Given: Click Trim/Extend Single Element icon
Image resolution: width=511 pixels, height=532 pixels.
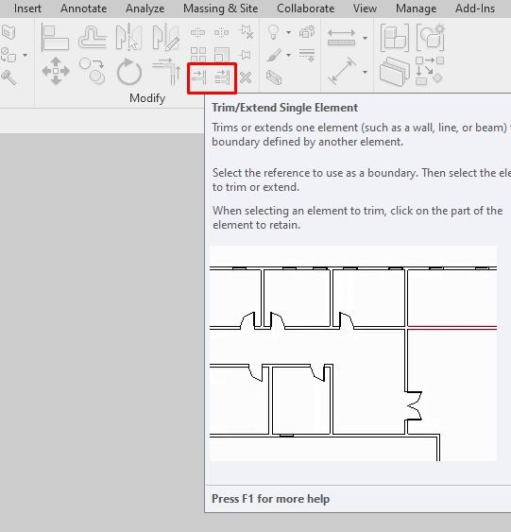Looking at the screenshot, I should click(x=198, y=77).
